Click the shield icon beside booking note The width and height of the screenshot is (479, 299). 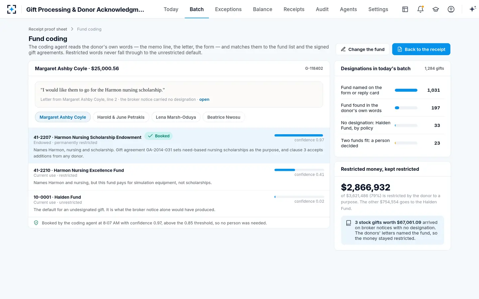coord(36,223)
